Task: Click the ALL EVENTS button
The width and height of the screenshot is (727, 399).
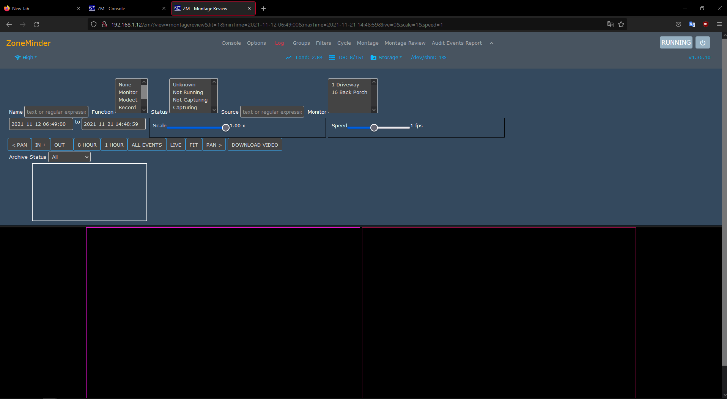Action: [147, 145]
